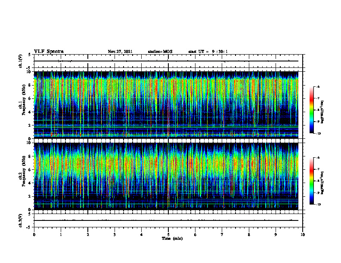Select the ch.2 color bar log(PSD) unit label
This screenshot has width=341, height=263.
tap(322, 182)
